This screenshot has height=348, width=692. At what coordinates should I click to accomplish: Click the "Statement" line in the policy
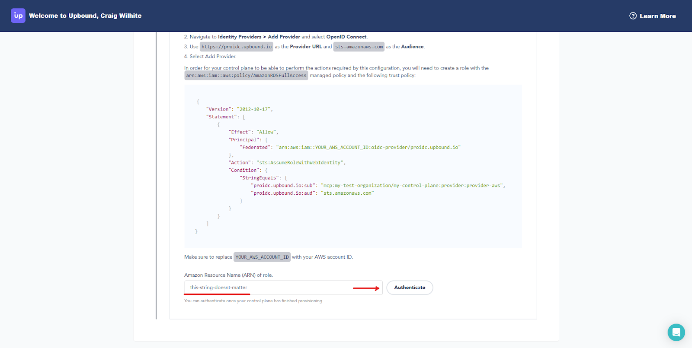pos(226,117)
